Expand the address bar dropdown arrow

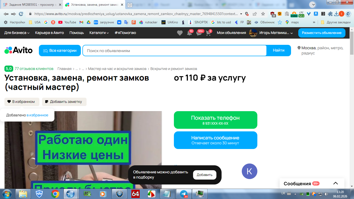tap(241, 14)
